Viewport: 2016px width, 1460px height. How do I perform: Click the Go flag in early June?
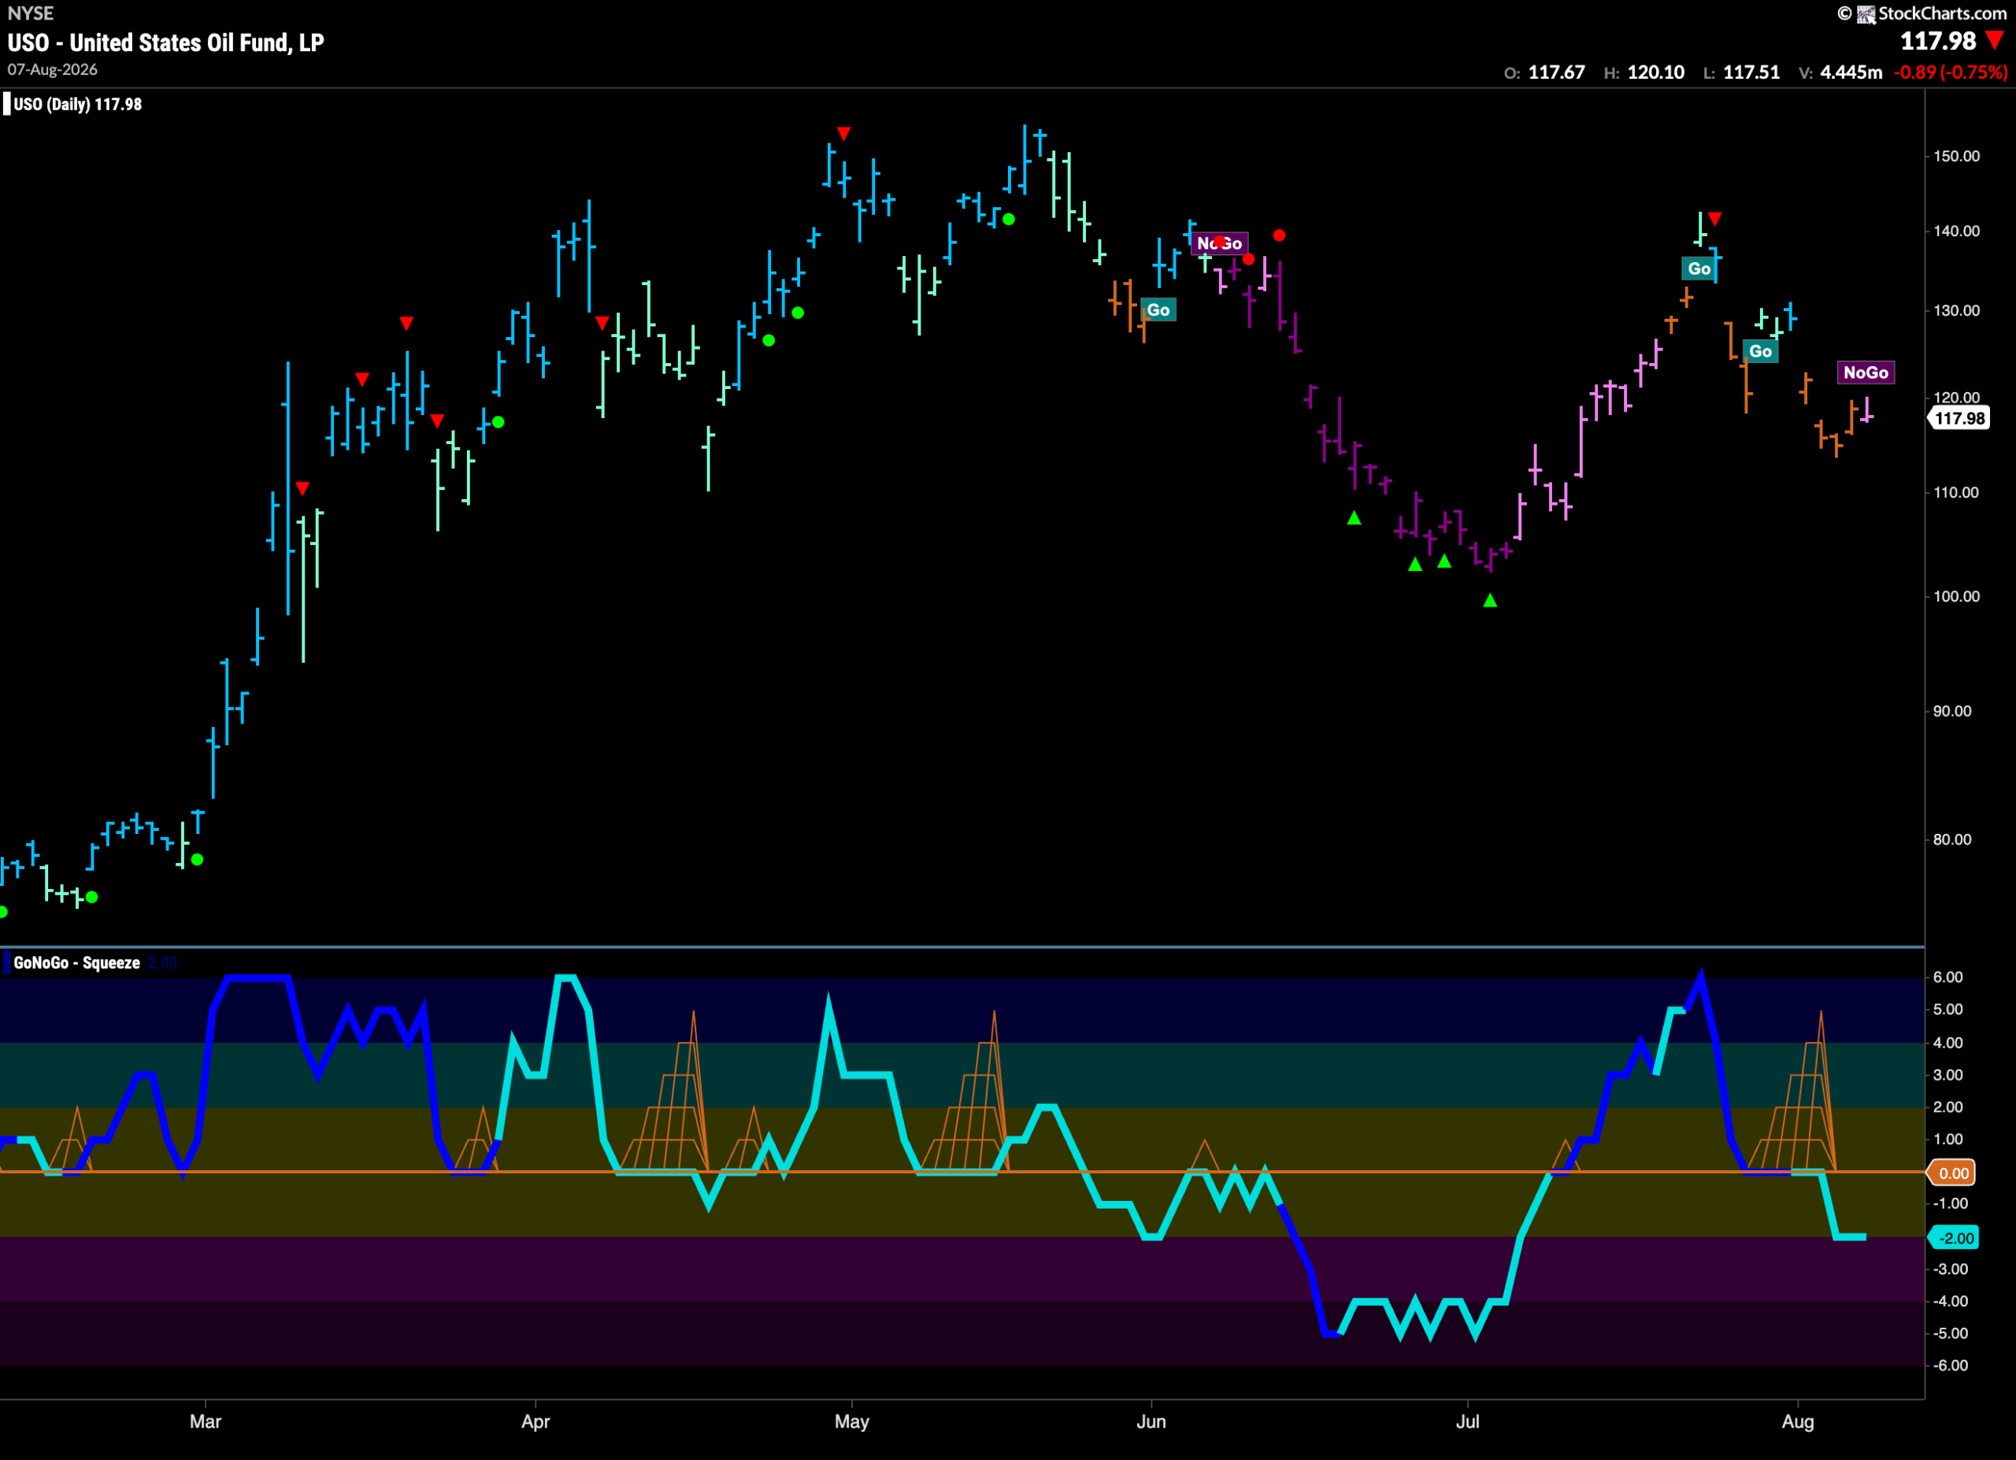click(x=1158, y=309)
